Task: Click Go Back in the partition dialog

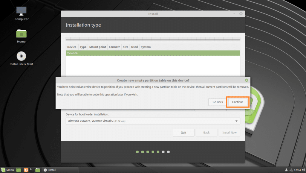Action: (218, 102)
